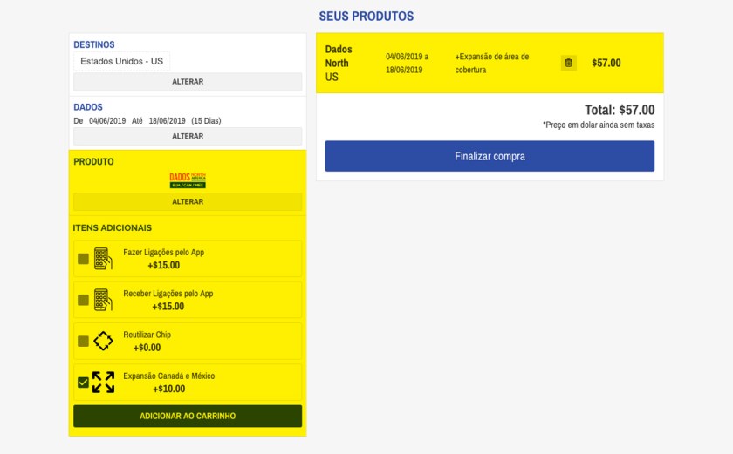Click the end date 18/06/2019
Viewport: 733px width, 454px height.
167,121
